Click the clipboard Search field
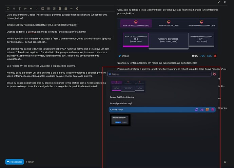The image size is (234, 168). 159,74
